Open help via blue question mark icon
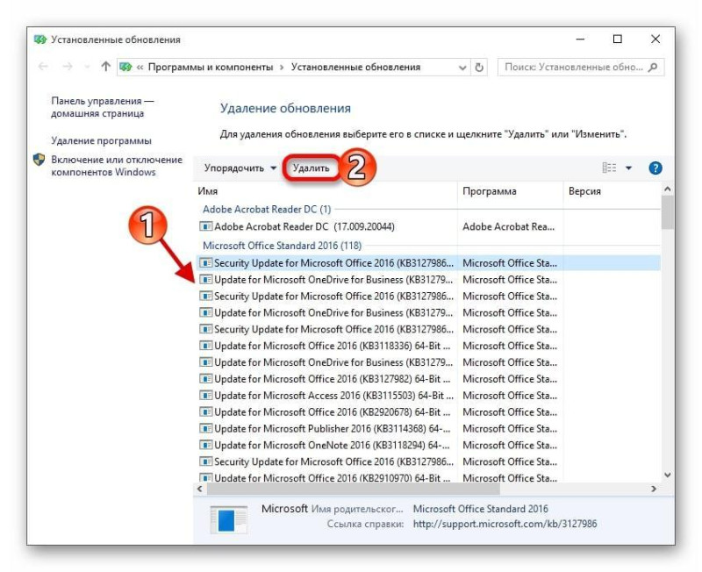 pyautogui.click(x=655, y=168)
